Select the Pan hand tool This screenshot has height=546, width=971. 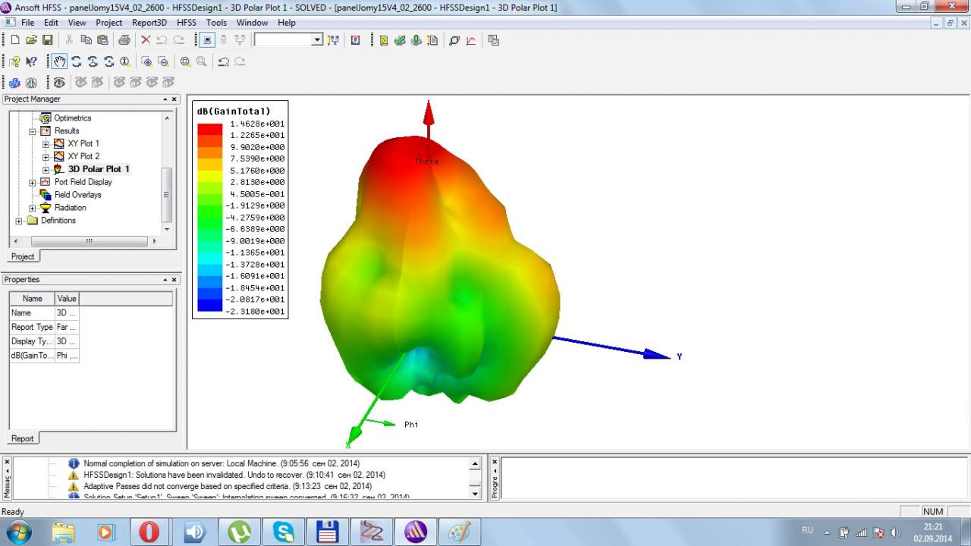tap(59, 61)
